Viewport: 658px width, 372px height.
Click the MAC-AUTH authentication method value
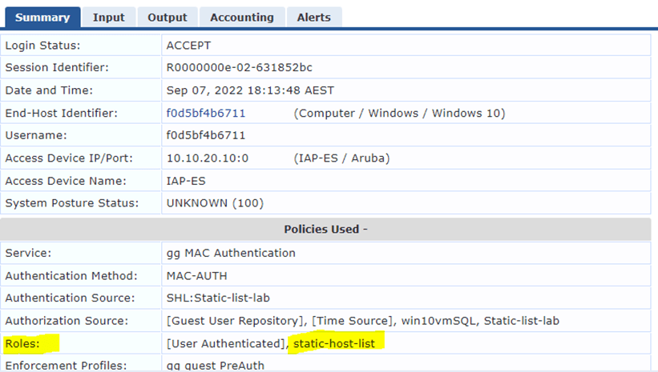click(197, 275)
